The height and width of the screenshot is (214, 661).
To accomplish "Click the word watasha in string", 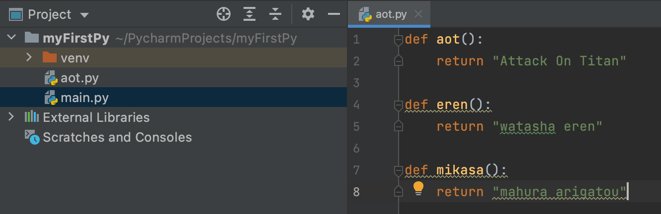I will click(x=528, y=126).
